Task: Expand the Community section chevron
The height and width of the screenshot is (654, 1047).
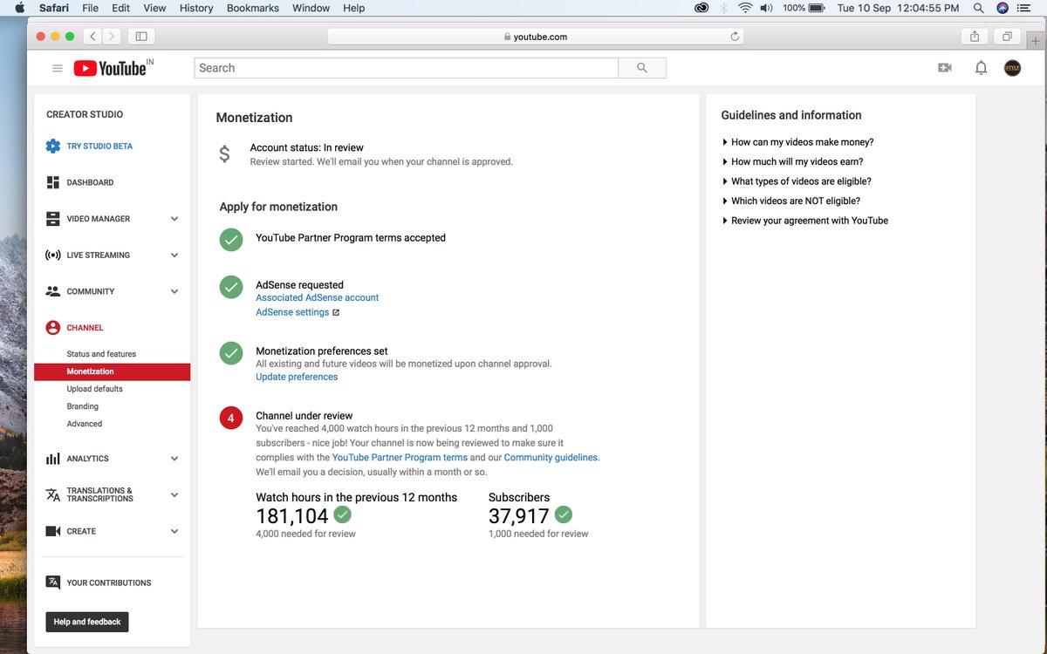Action: pos(174,291)
